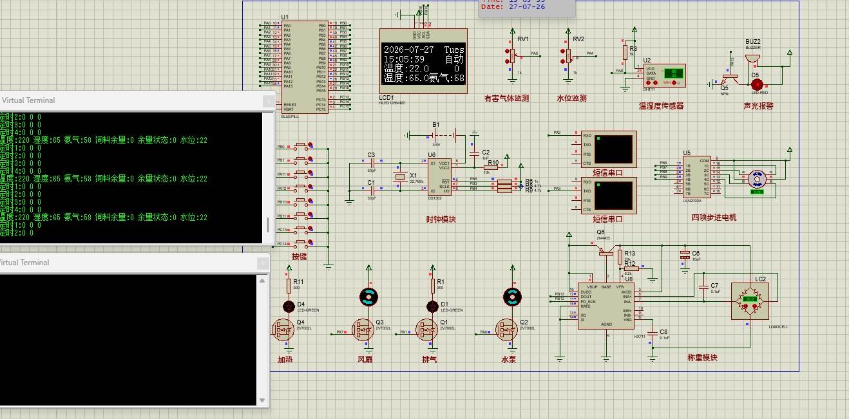Select the DS1302 clock chip U6

tap(438, 176)
